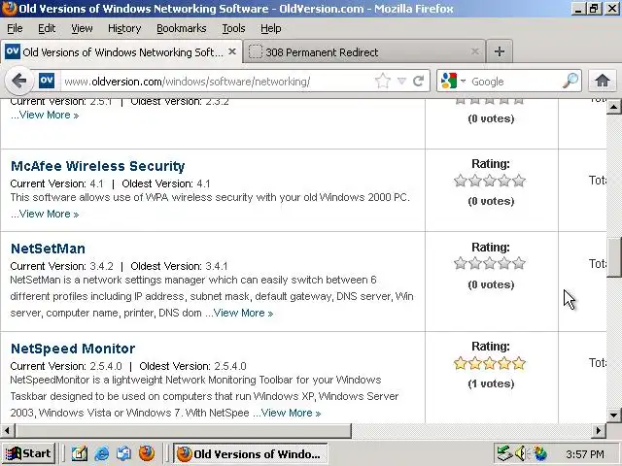Close the 308 Permanent Redirect tab
Image resolution: width=622 pixels, height=466 pixels.
(x=474, y=51)
